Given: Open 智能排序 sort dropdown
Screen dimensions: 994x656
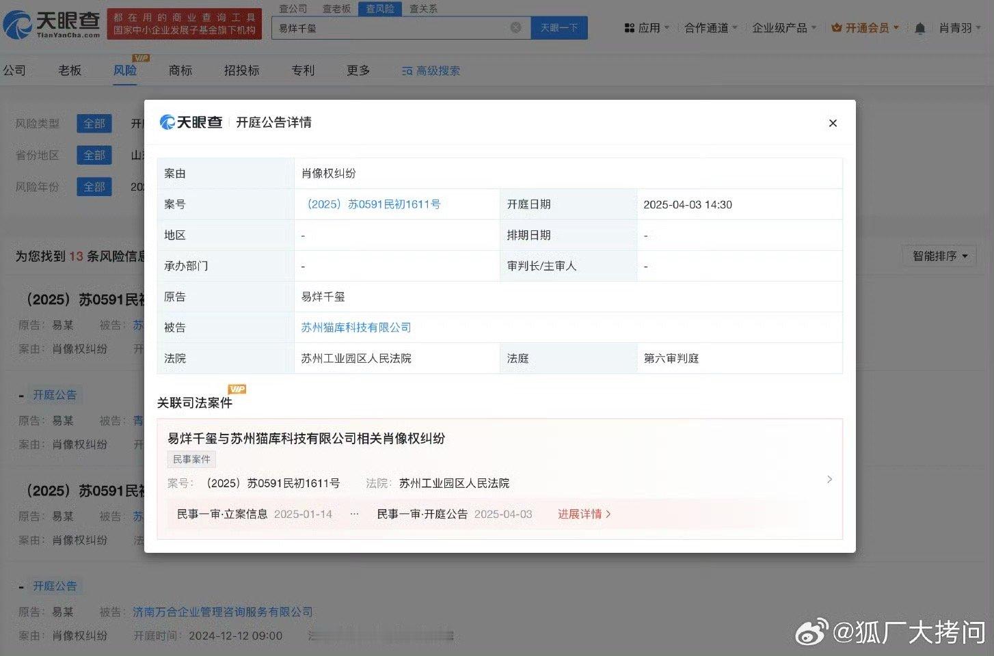Looking at the screenshot, I should pyautogui.click(x=940, y=256).
